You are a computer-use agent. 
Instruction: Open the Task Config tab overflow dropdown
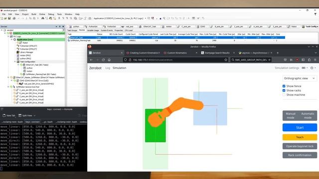coord(318,26)
